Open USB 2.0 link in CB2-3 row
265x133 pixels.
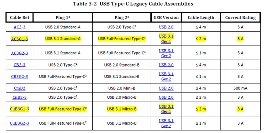(166, 65)
